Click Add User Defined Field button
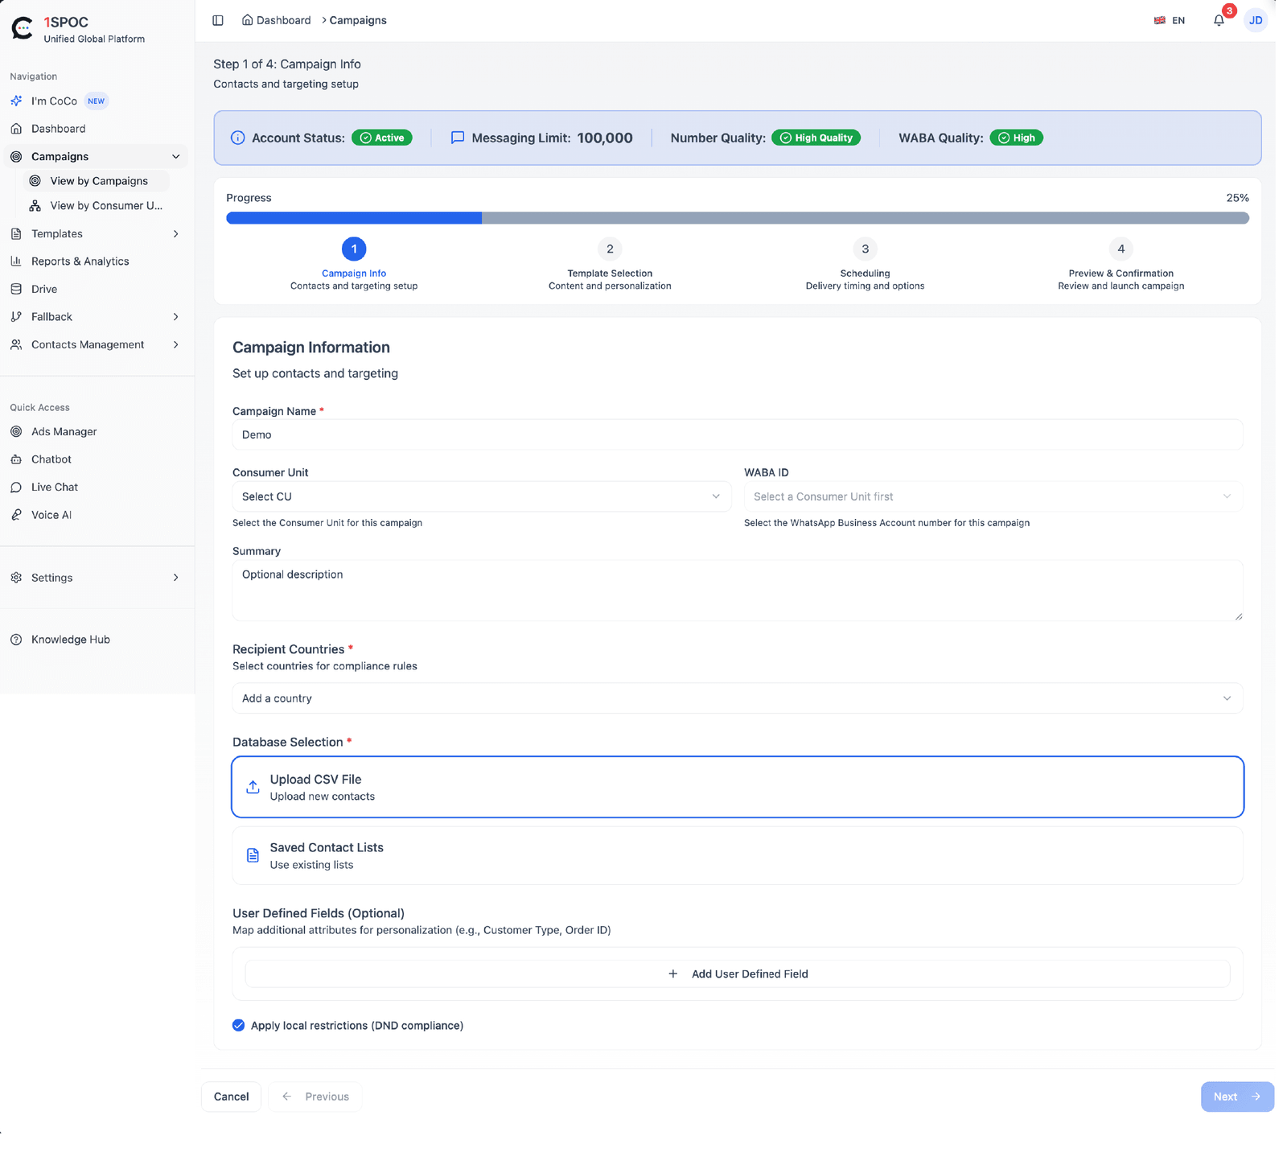This screenshot has height=1169, width=1287. (x=738, y=973)
